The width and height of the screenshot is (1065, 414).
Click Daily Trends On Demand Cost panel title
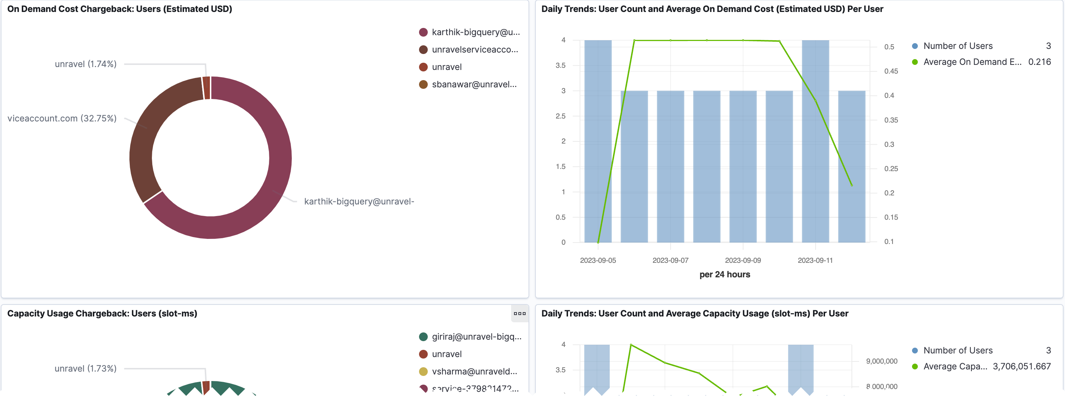(712, 9)
